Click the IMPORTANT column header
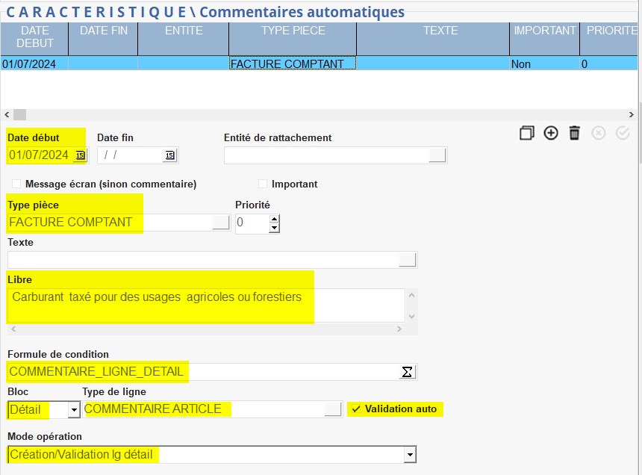This screenshot has width=642, height=475. [x=544, y=31]
